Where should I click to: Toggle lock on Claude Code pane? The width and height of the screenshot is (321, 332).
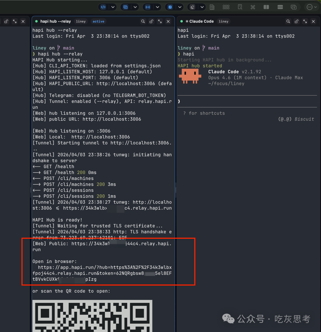[297, 21]
